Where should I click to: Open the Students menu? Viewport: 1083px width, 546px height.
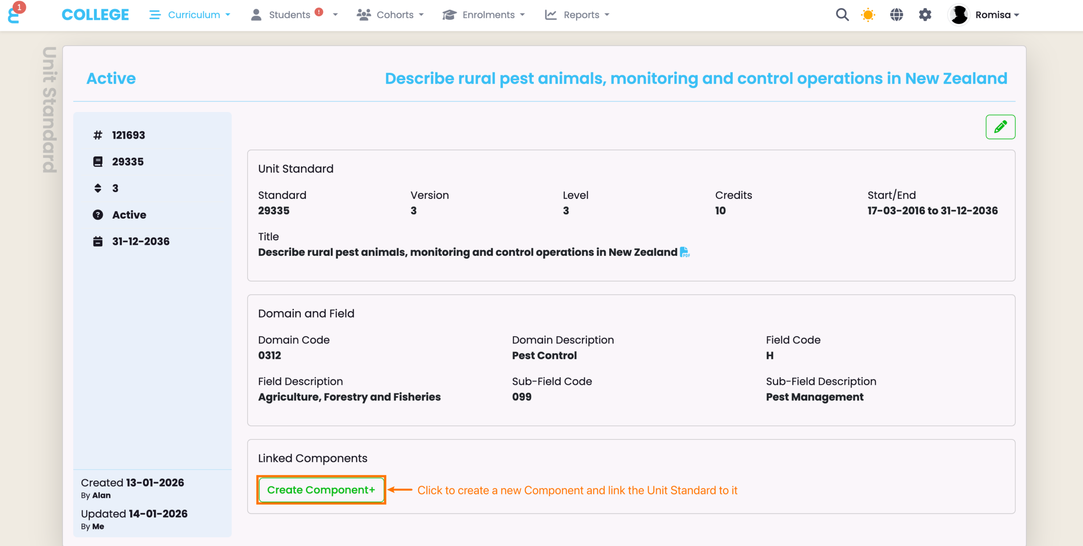289,15
